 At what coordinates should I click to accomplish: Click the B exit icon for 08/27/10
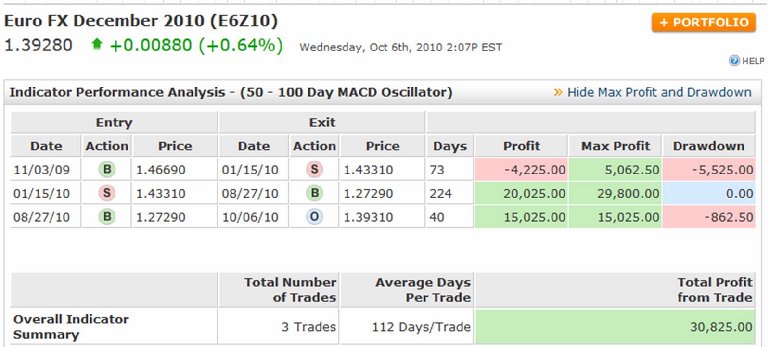(x=314, y=193)
